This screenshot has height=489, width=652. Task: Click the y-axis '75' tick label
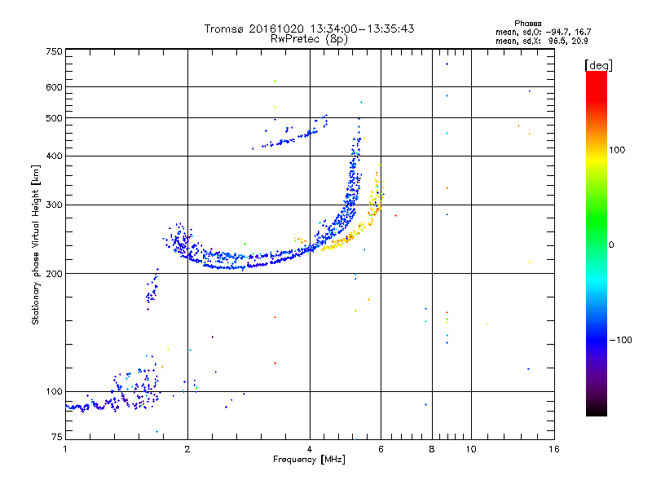coord(57,437)
